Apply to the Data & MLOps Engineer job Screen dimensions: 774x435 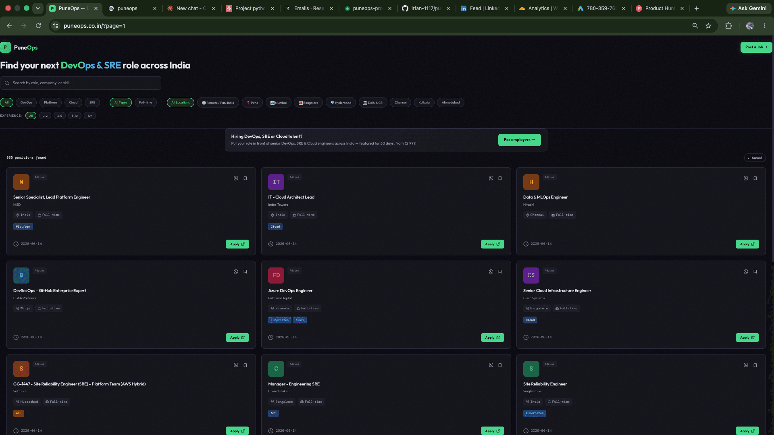point(747,244)
